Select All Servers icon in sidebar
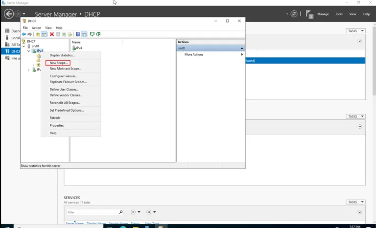This screenshot has width=376, height=228. point(7,45)
